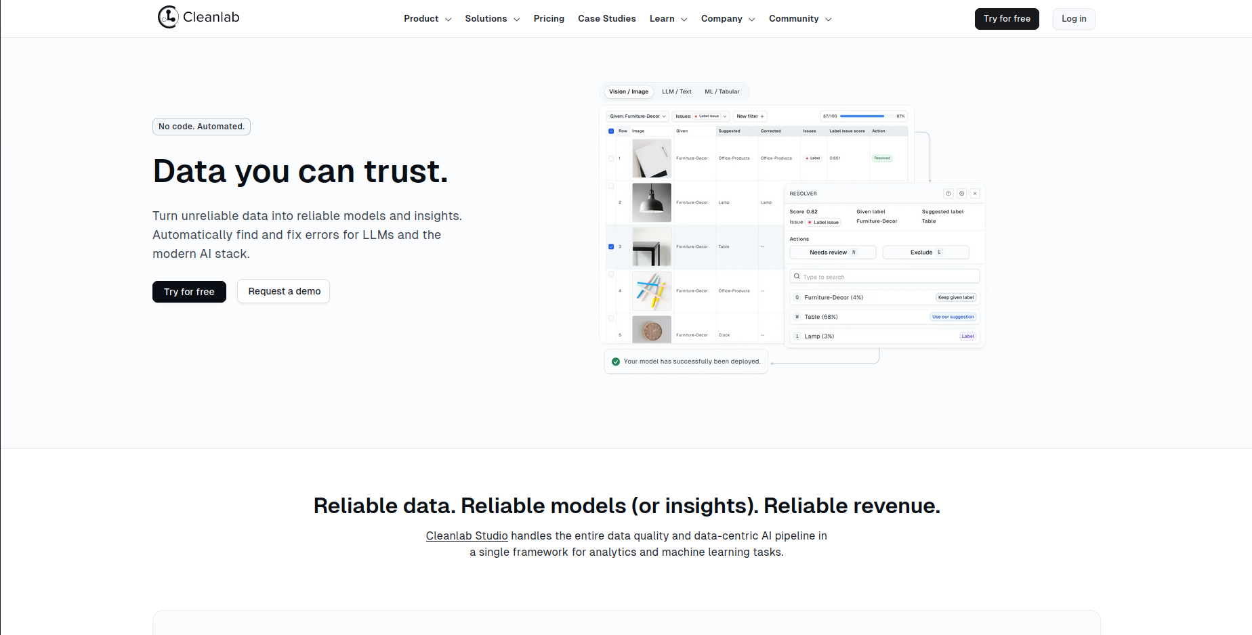This screenshot has height=635, width=1252.
Task: Check the row 5 Clock checkbox
Action: (611, 318)
